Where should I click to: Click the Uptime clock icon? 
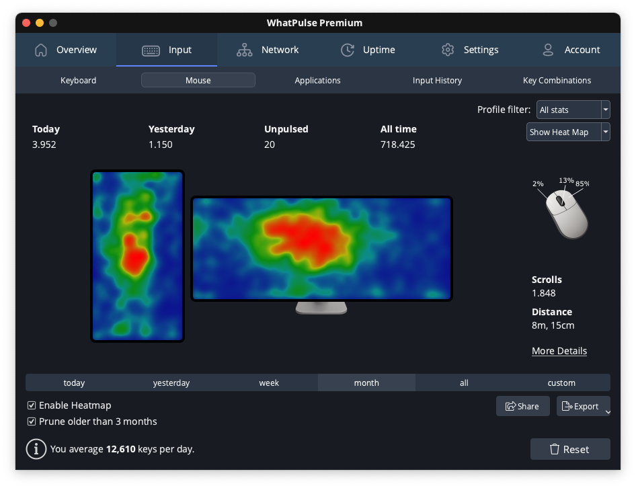[x=348, y=50]
